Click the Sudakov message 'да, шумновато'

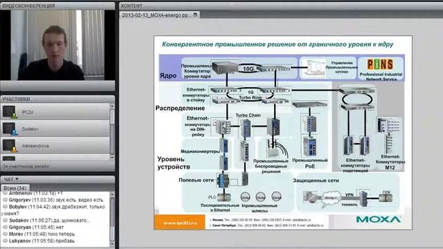point(72,220)
